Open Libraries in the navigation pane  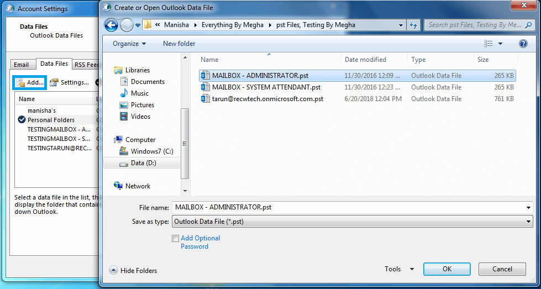click(132, 70)
